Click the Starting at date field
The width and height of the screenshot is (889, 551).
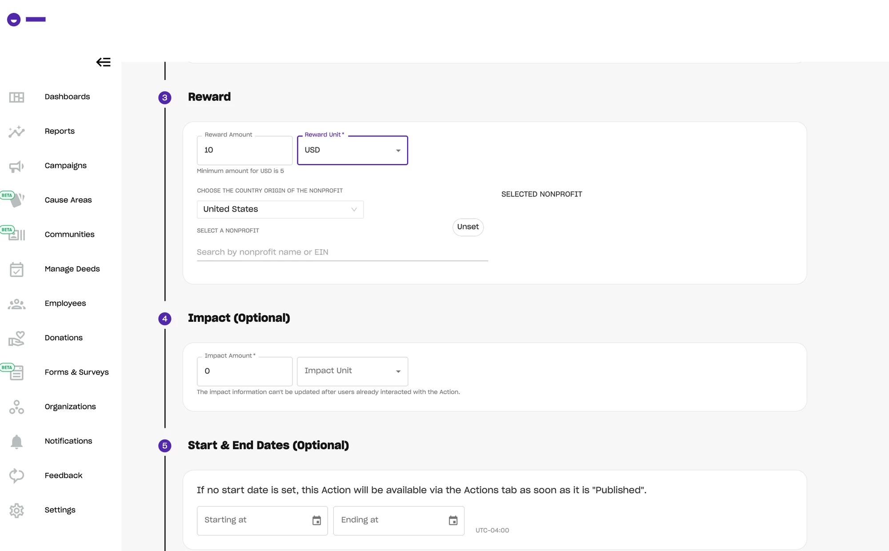pyautogui.click(x=262, y=520)
